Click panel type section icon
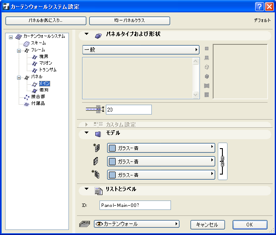The image size is (276, 235). (98, 36)
